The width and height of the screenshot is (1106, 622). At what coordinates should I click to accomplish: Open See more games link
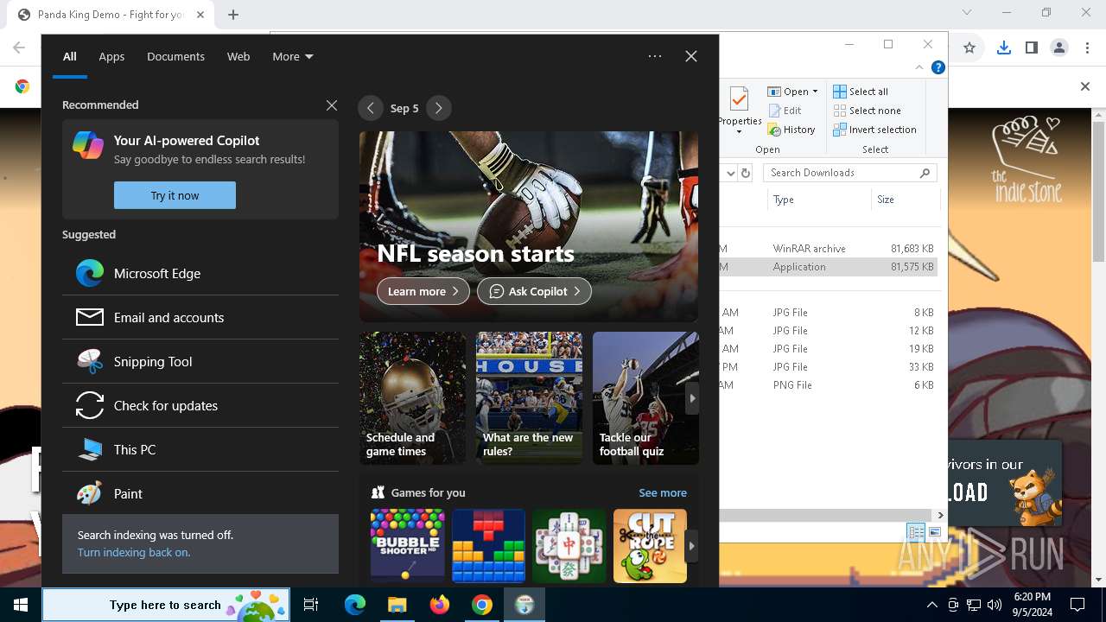click(663, 492)
